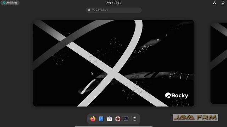227x127 pixels.
Task: Open the network status icon in top bar
Action: click(214, 3)
